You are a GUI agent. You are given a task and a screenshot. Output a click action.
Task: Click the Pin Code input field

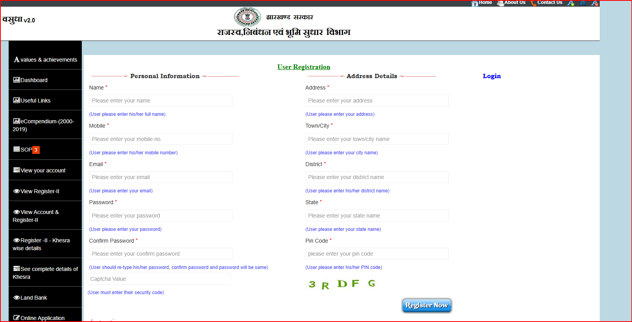377,254
